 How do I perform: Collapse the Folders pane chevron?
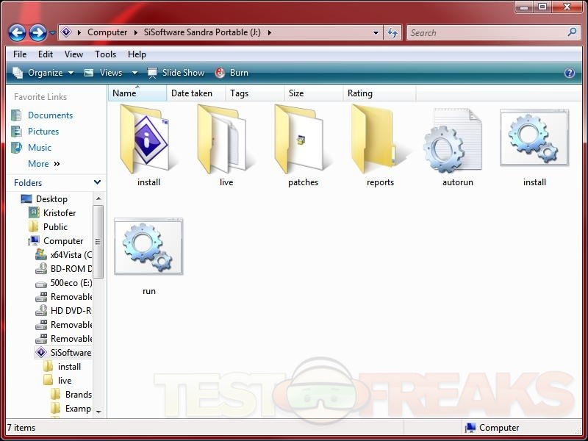pyautogui.click(x=97, y=182)
